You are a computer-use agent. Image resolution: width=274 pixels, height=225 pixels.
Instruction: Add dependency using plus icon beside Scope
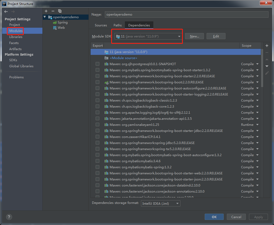coord(267,46)
